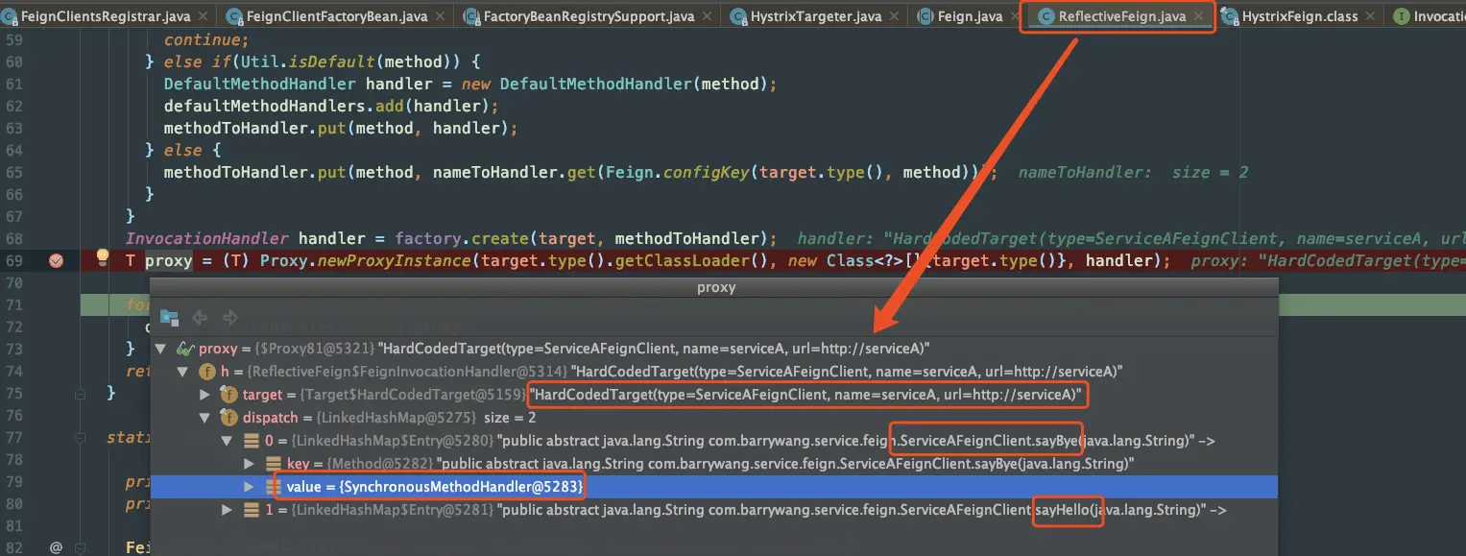
Task: Select the proxy = {$Proxy81@5321} row
Action: pyautogui.click(x=713, y=348)
